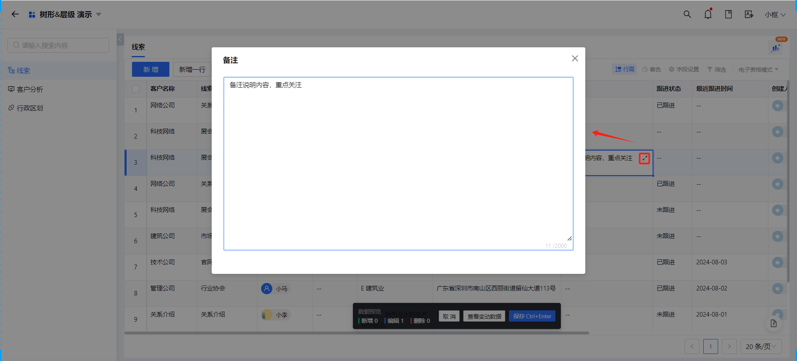Viewport: 797px width, 361px height.
Task: Go to previous page arrow
Action: pyautogui.click(x=692, y=346)
